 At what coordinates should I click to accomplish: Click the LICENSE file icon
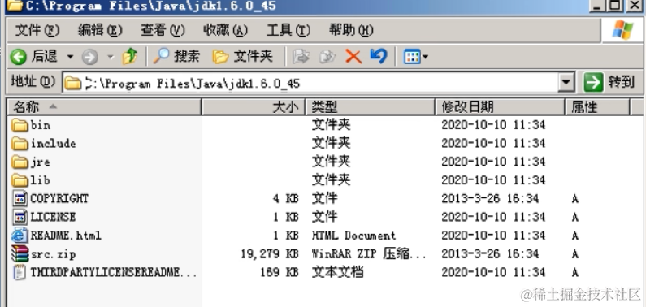[20, 217]
